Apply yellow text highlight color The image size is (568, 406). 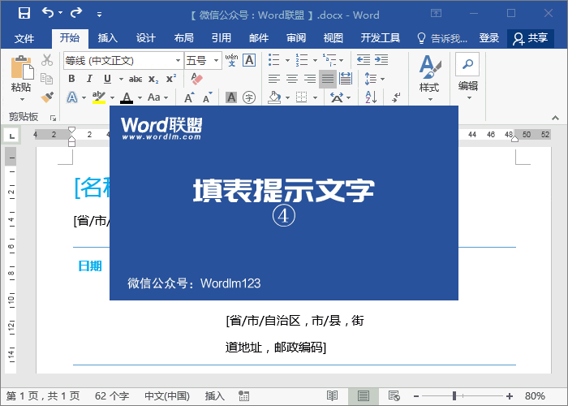98,97
